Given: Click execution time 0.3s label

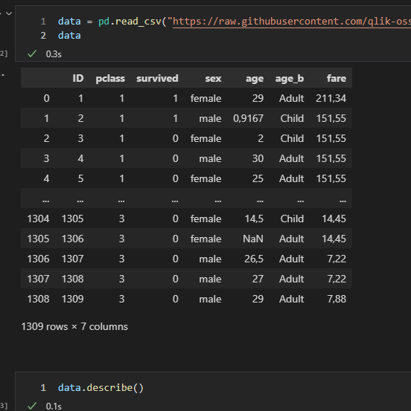Looking at the screenshot, I should click(54, 54).
